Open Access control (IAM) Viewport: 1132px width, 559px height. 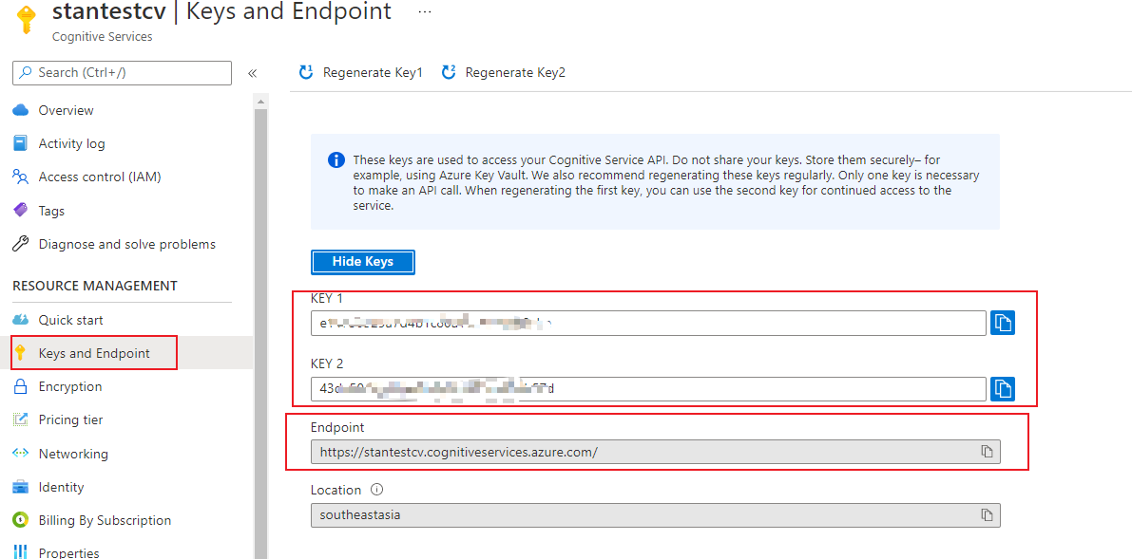99,177
